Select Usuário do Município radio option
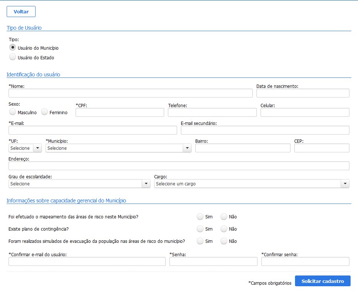This screenshot has height=297, width=358. (13, 47)
